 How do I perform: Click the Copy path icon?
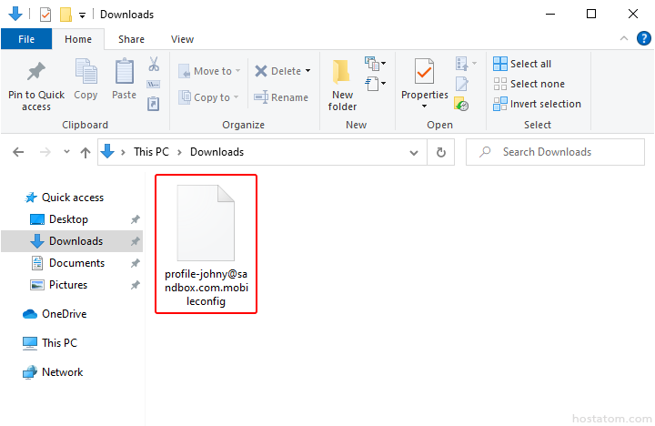point(154,85)
